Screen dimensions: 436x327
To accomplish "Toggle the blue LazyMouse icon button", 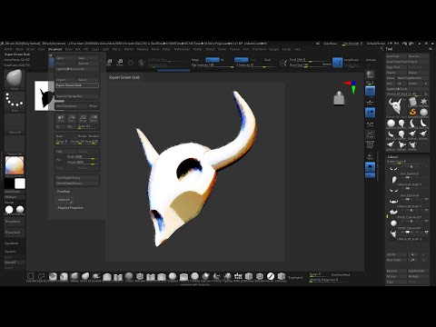I will pyautogui.click(x=337, y=63).
